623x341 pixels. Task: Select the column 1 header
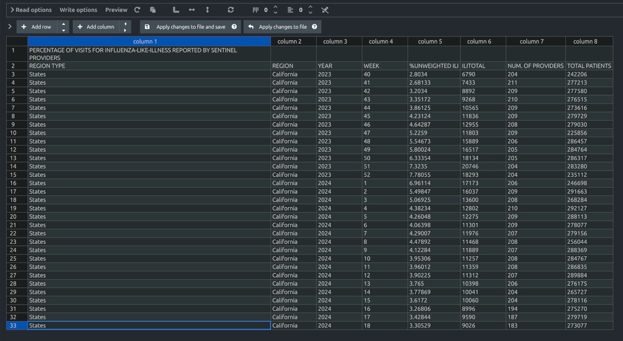tap(149, 41)
